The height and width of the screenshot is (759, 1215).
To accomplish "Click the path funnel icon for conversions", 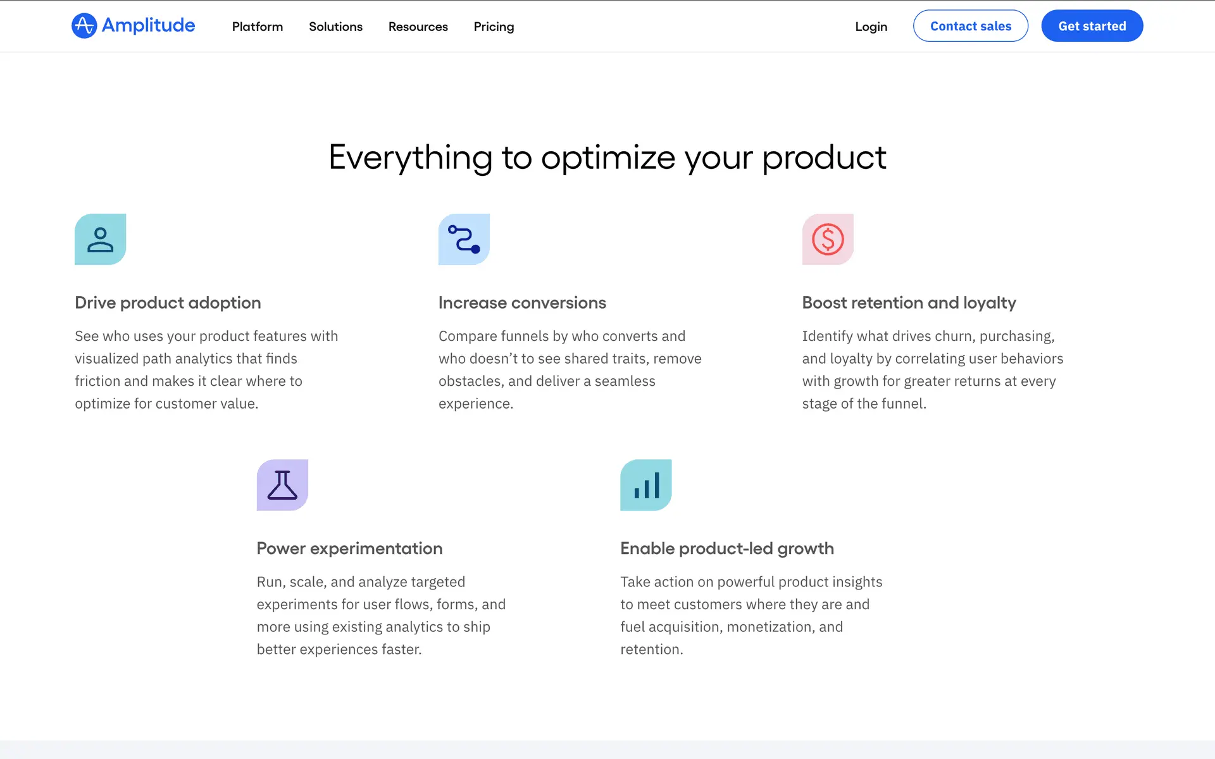I will [464, 240].
